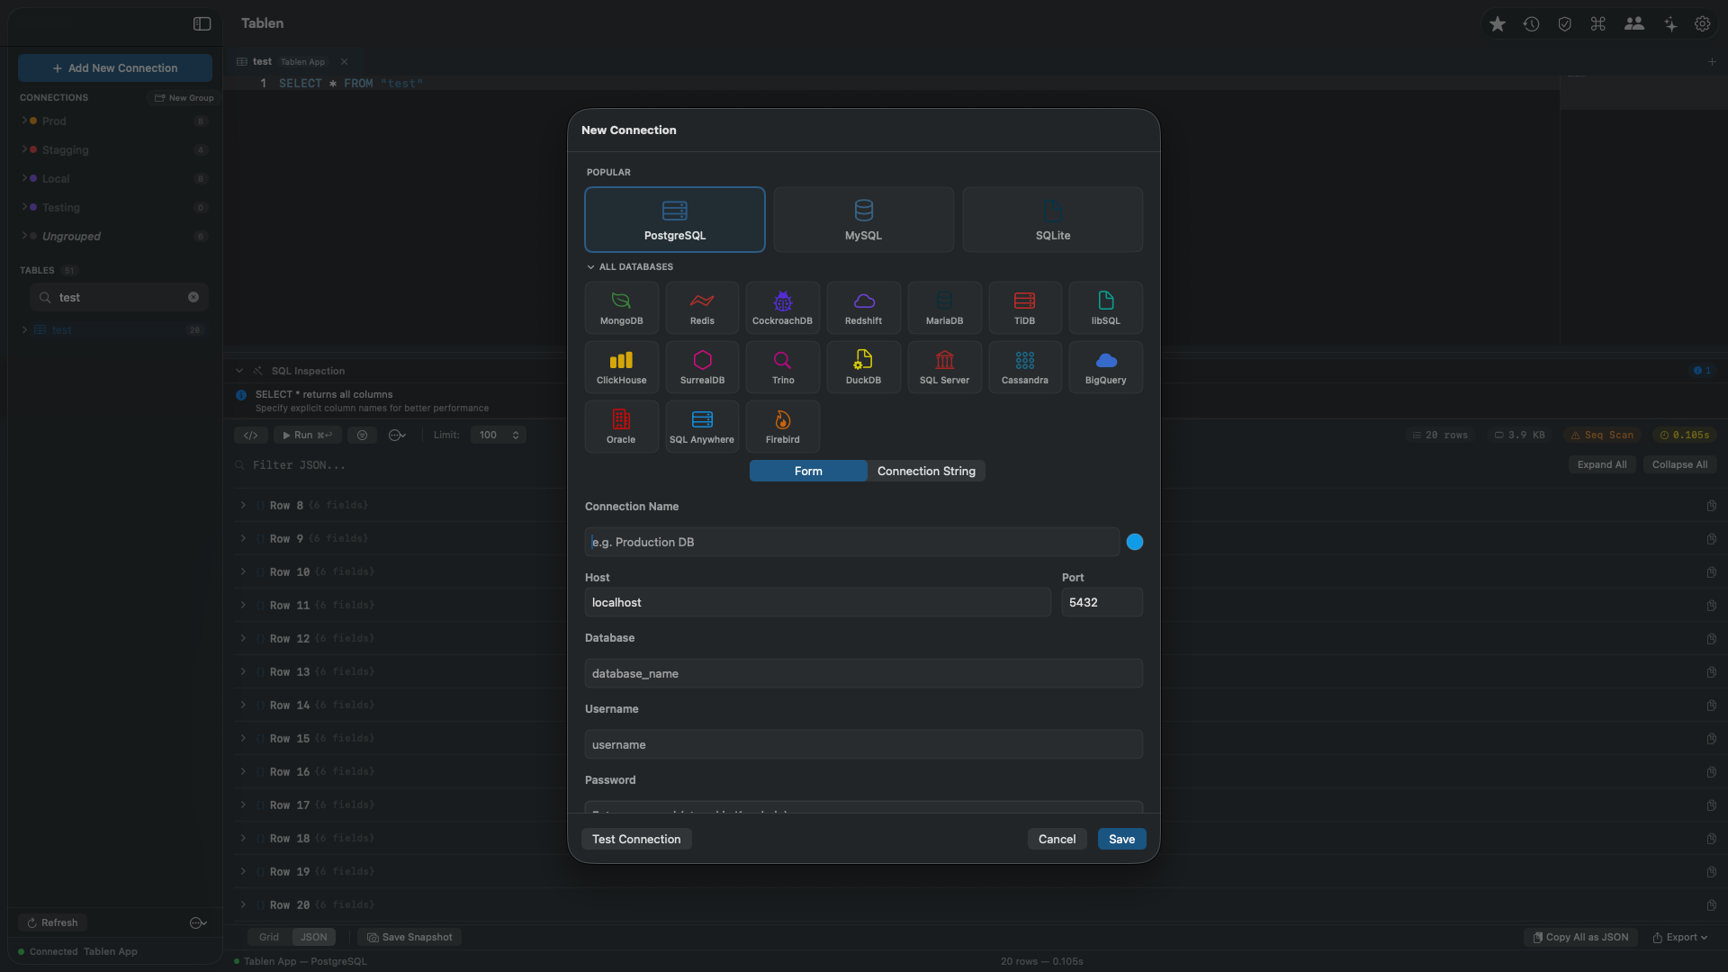Screen dimensions: 1728x972
Task: Choose the Redis database type
Action: [x=702, y=308]
